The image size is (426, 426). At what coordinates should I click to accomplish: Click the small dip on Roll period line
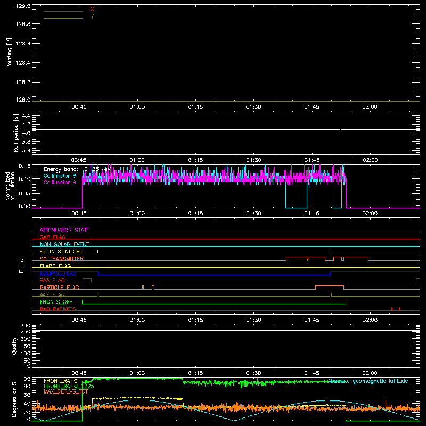341,130
